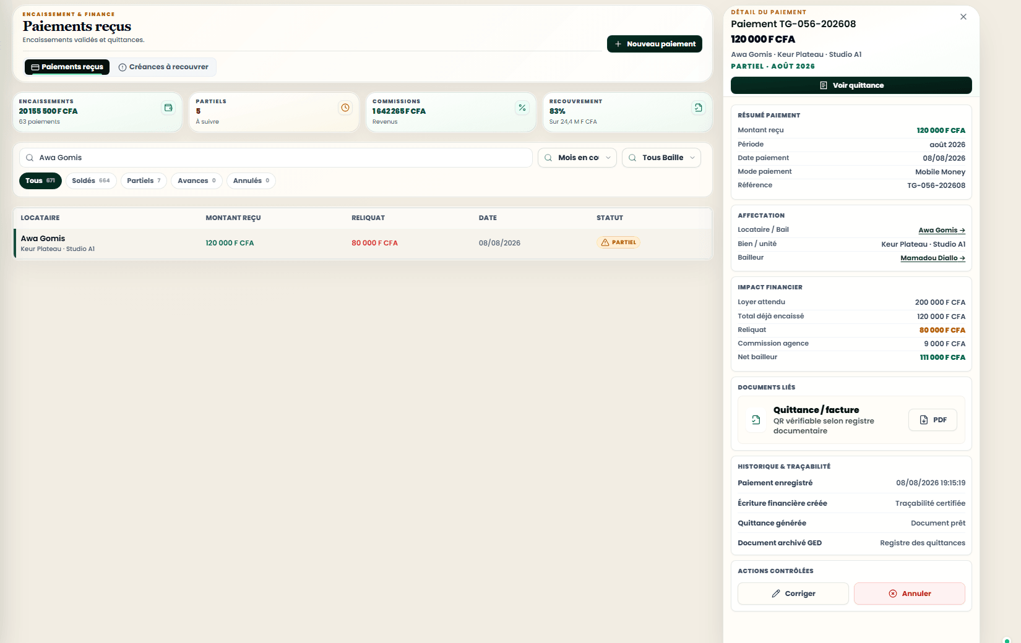The image size is (1021, 643).
Task: Open the Mois en cours period dropdown
Action: tap(577, 158)
